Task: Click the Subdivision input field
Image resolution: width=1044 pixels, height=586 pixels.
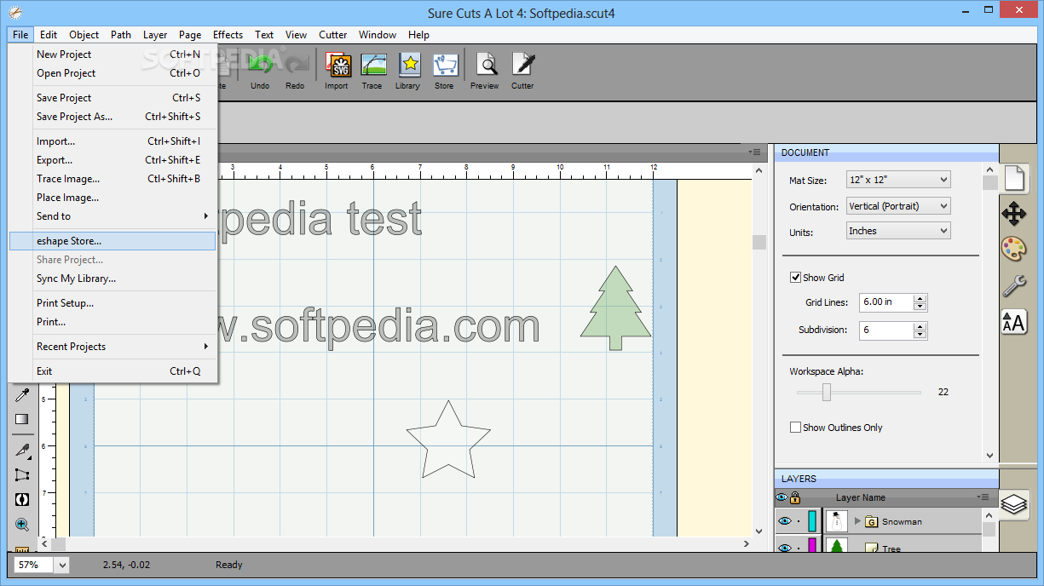Action: 886,330
